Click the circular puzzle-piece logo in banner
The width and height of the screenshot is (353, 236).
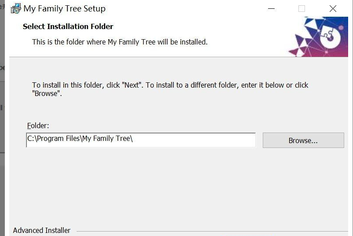coord(330,37)
